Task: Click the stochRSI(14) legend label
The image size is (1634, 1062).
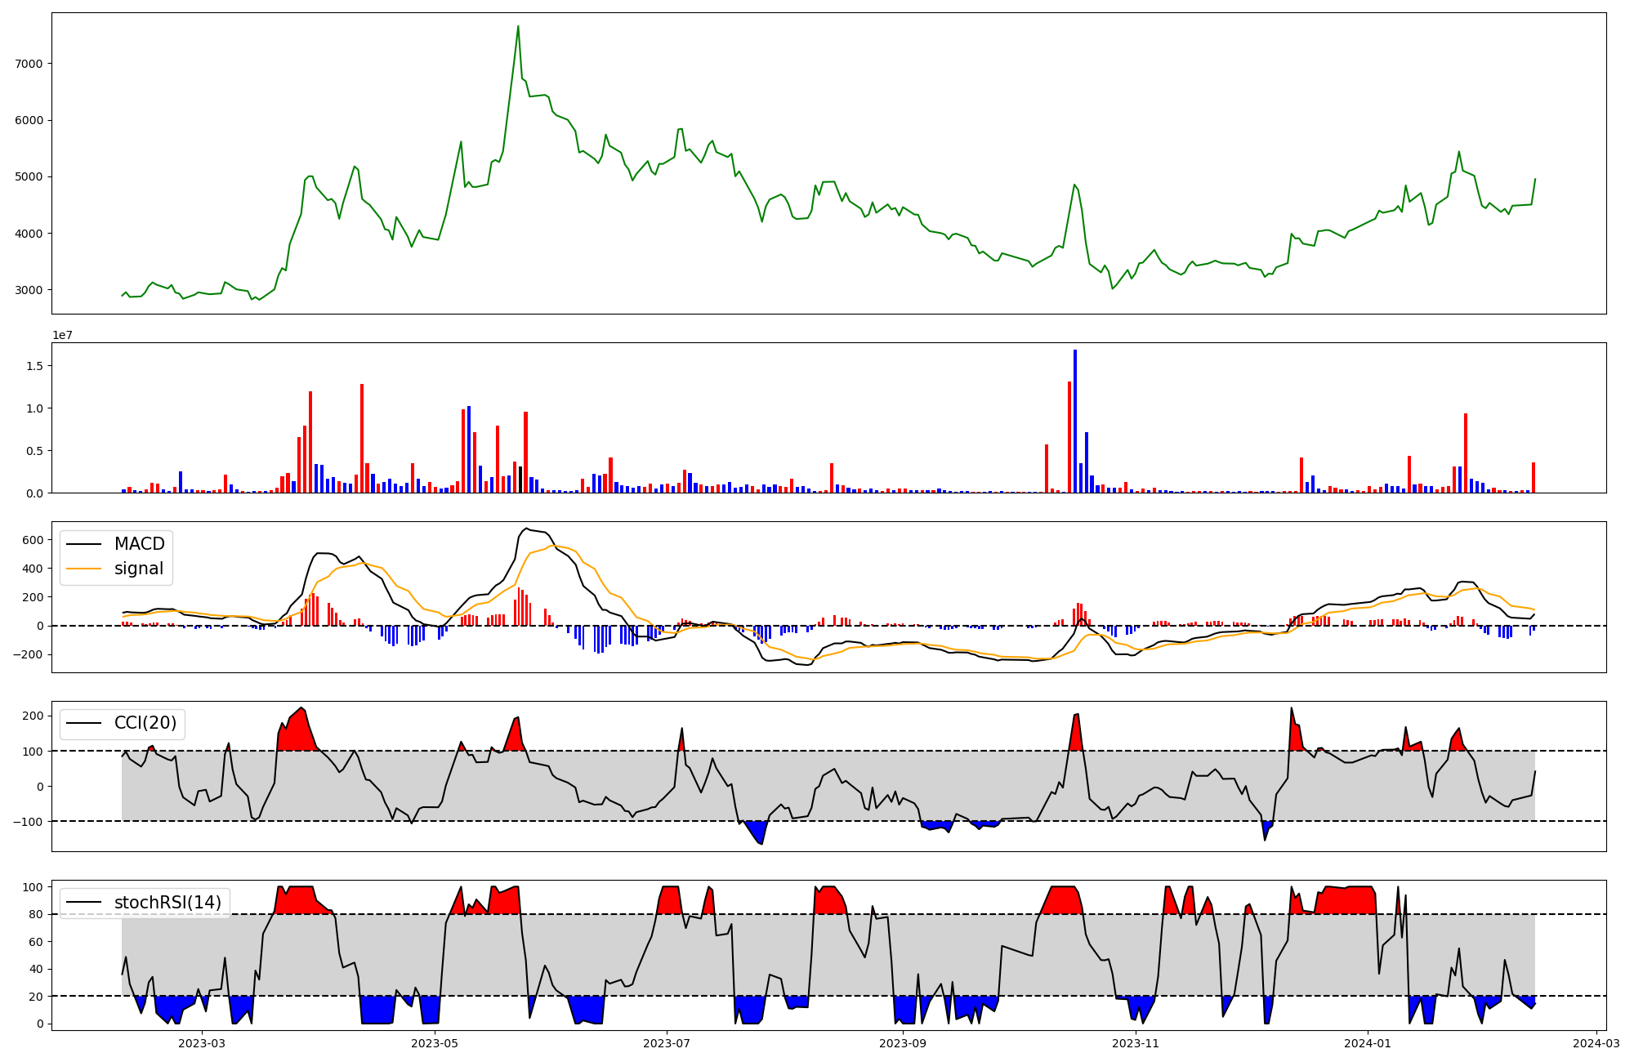Action: (x=167, y=903)
